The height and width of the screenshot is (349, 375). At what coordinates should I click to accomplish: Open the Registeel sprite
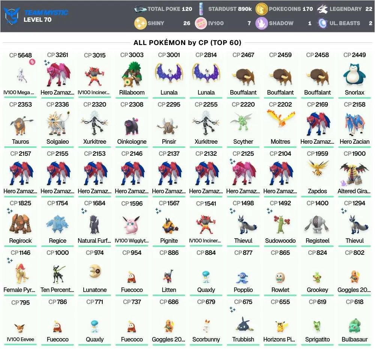(x=317, y=224)
